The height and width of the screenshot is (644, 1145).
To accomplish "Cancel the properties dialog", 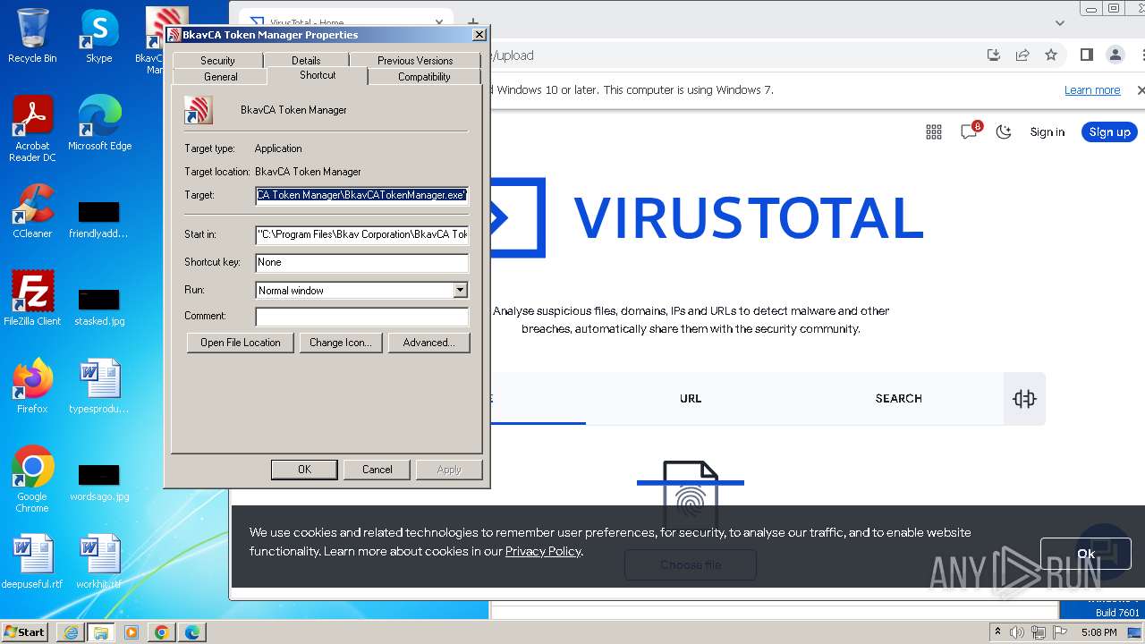I will [377, 470].
